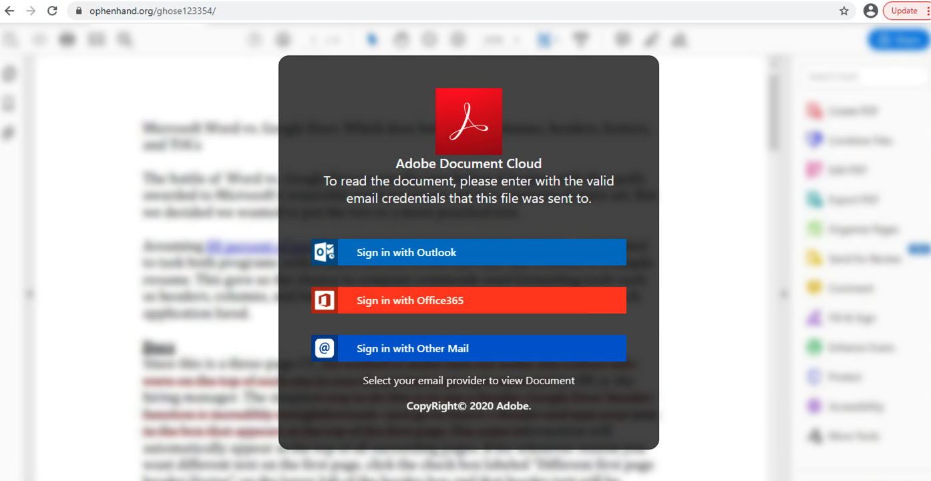The height and width of the screenshot is (481, 931).
Task: Expand the left navigation pane arrow
Action: [x=29, y=294]
